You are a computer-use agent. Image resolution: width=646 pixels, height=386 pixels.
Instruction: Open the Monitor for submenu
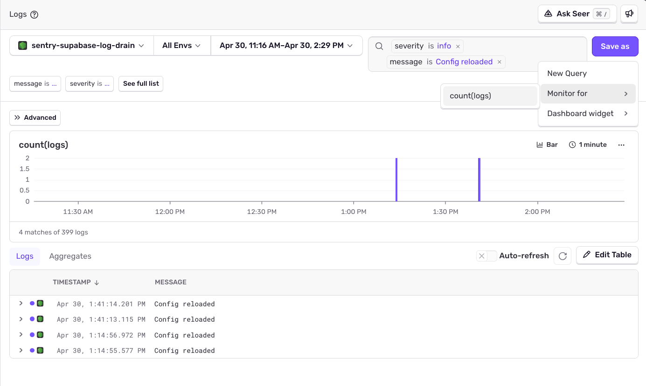pos(588,93)
